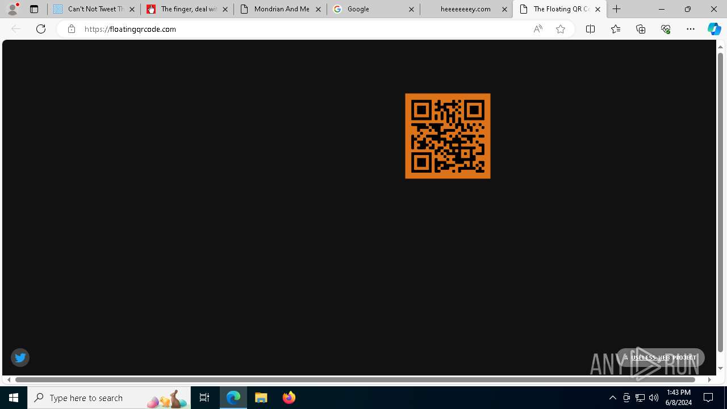Open the clock and calendar flyout
The image size is (727, 409).
click(x=679, y=398)
